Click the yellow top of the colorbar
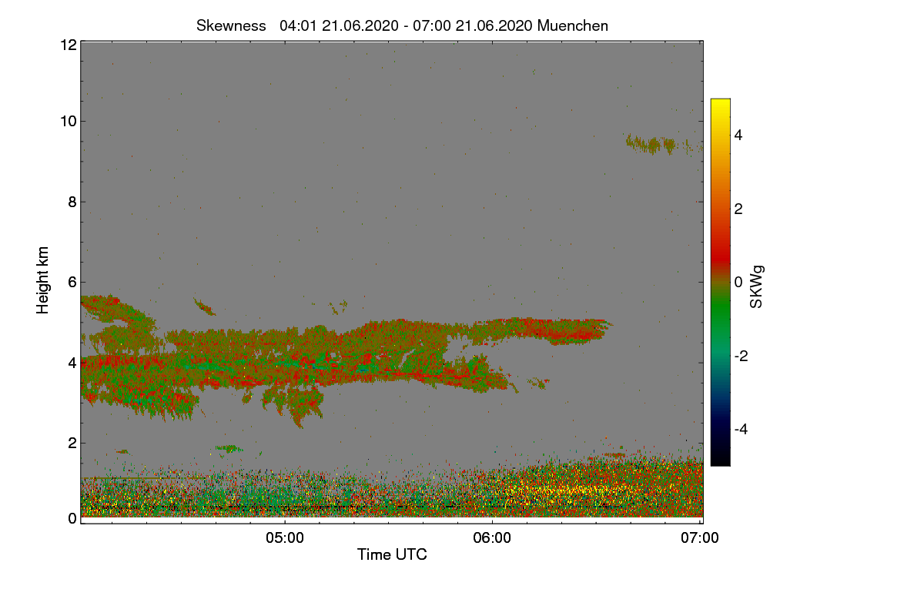The width and height of the screenshot is (924, 616). coord(720,106)
